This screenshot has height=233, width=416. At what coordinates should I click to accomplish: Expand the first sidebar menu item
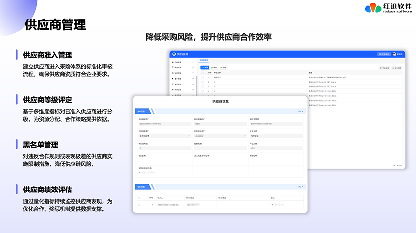click(181, 63)
